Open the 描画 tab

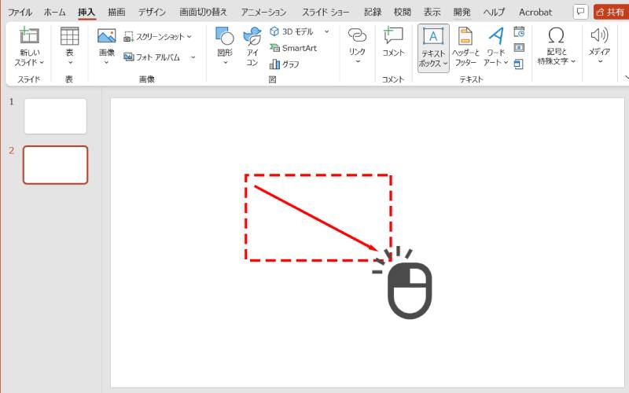pos(116,12)
